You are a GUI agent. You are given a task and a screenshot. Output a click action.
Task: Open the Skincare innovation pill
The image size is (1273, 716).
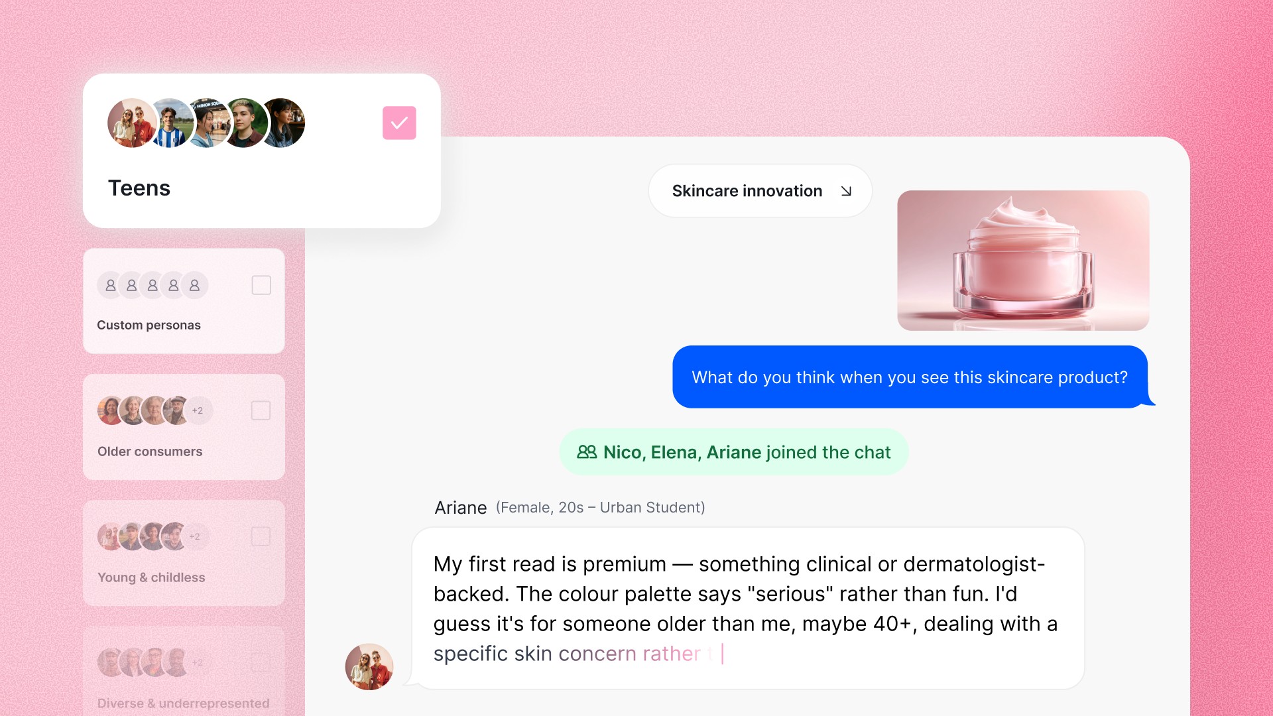(x=760, y=191)
